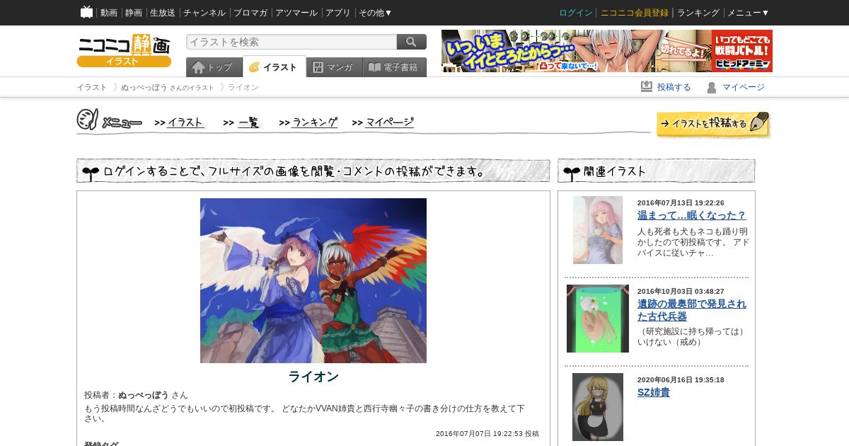Click the magnifier search button

[x=412, y=42]
